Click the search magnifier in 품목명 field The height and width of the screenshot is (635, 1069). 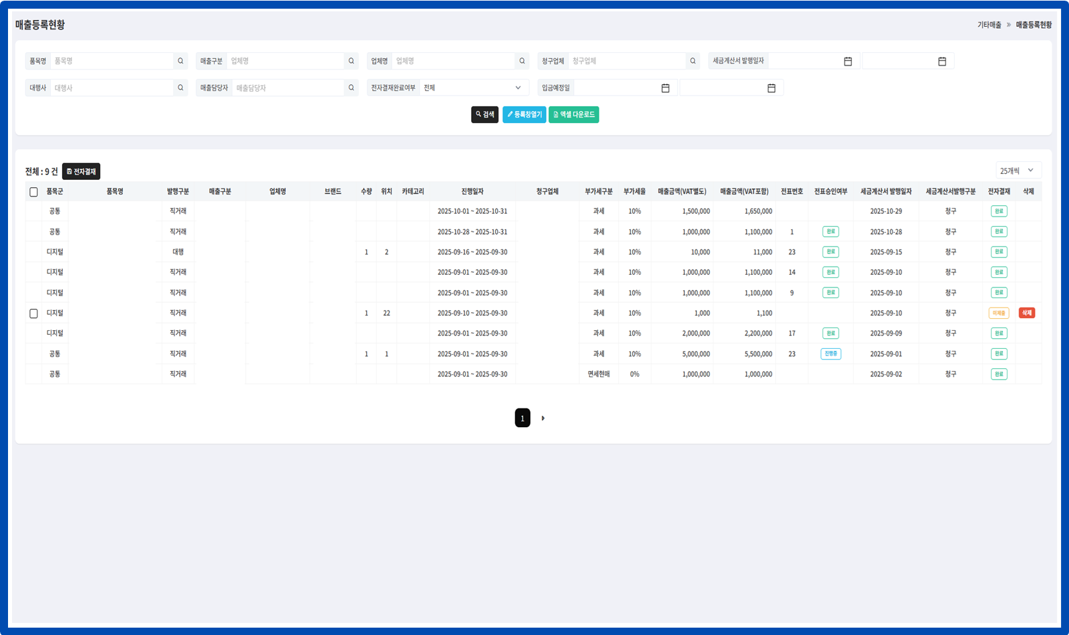coord(180,61)
